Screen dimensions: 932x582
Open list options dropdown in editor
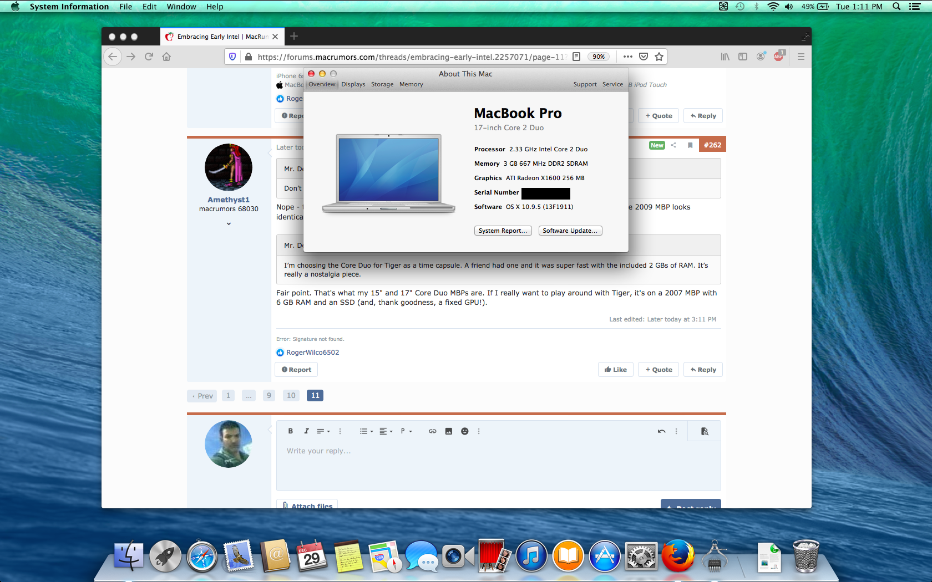coord(366,431)
